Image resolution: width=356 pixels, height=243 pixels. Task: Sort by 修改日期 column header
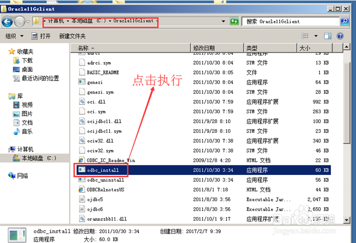click(x=217, y=48)
